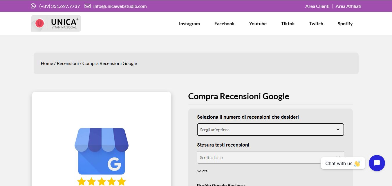Click the UNICA Vitamina Social logo
The image size is (392, 186).
point(56,23)
